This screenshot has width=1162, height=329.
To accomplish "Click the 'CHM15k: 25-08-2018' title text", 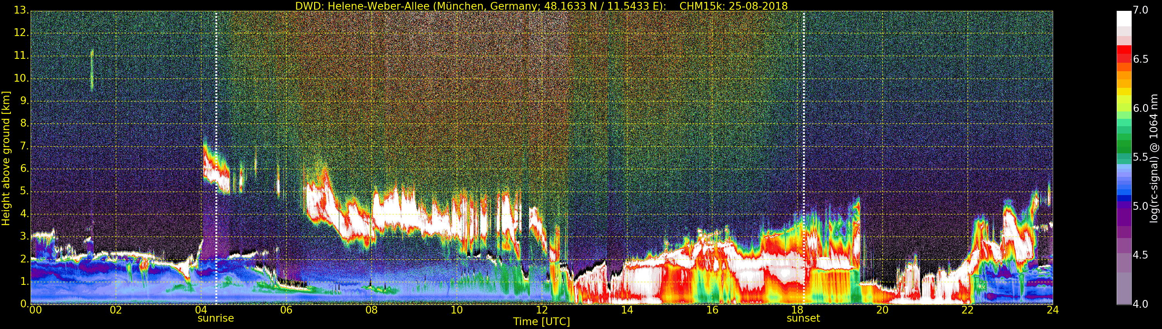I will pos(734,6).
